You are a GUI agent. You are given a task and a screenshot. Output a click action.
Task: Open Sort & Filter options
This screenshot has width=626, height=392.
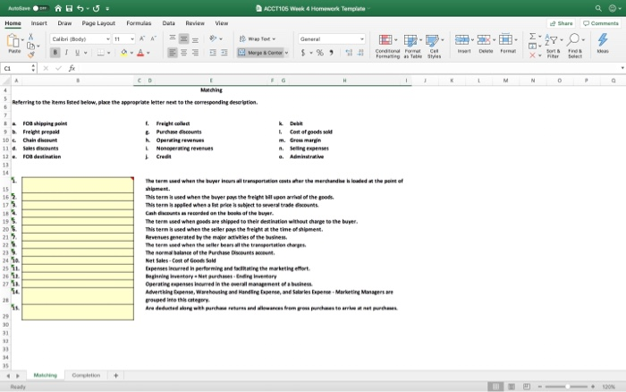553,46
